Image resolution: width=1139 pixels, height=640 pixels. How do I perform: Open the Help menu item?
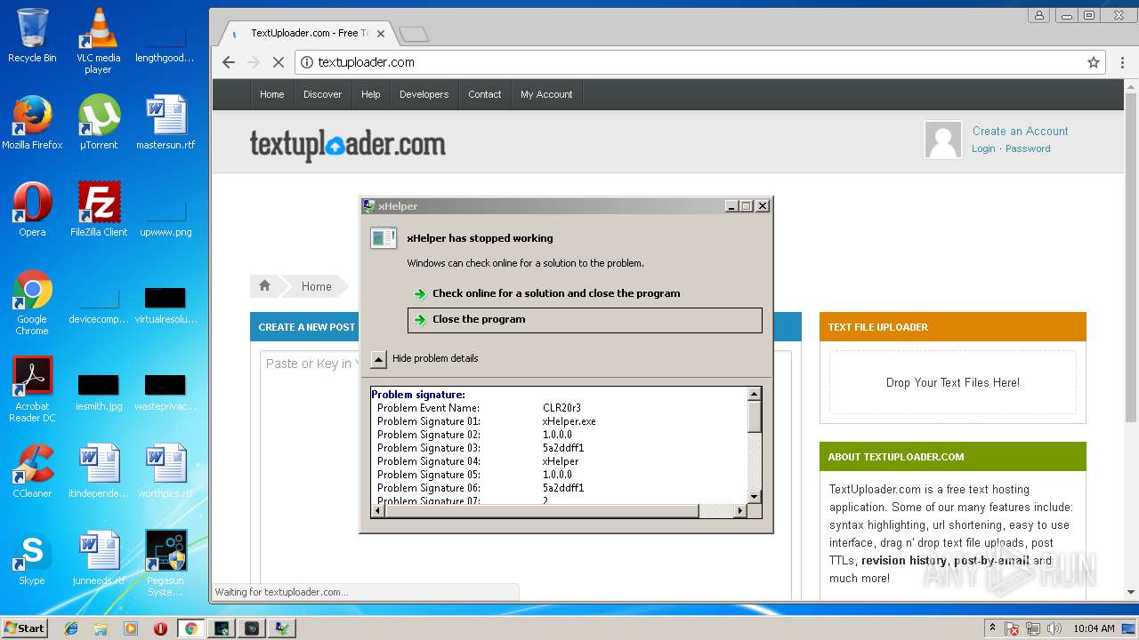pyautogui.click(x=371, y=94)
